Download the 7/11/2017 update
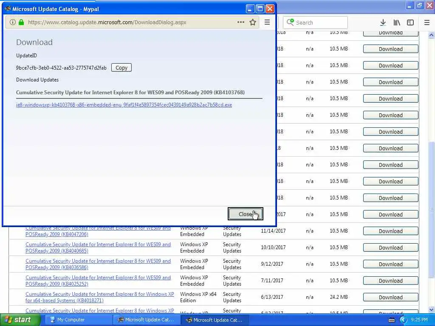This screenshot has height=326, width=435. tap(391, 281)
